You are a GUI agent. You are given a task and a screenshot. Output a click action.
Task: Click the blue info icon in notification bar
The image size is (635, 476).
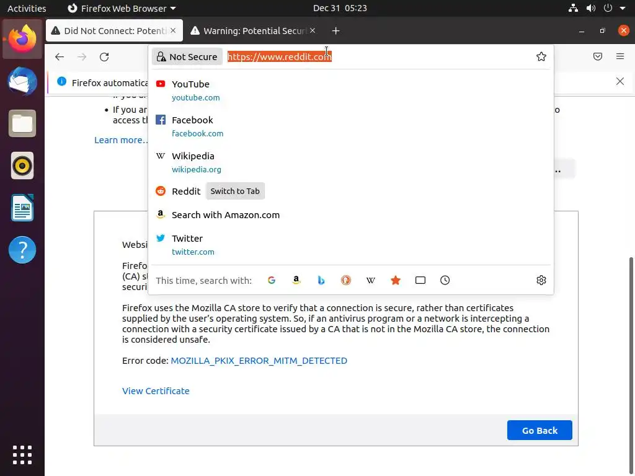[x=61, y=81]
